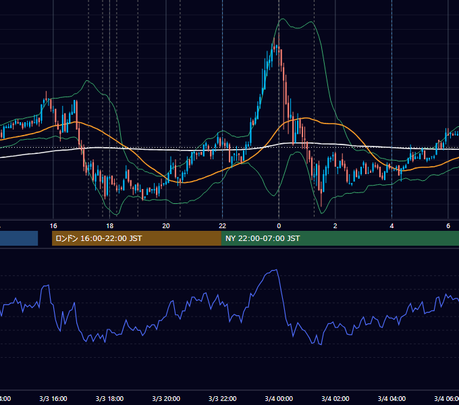
Task: Click the blue session bar left of ロンドン
Action: (x=19, y=238)
